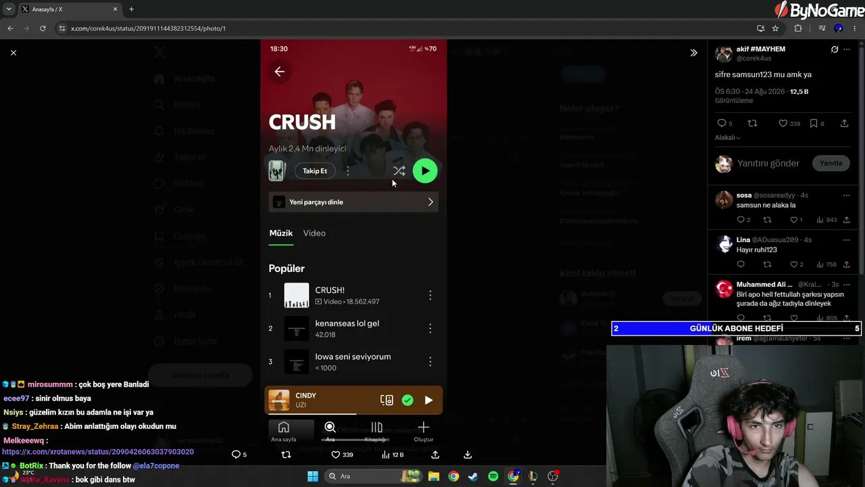
Task: Click the green play button in the Spotify screenshot
Action: (x=425, y=171)
